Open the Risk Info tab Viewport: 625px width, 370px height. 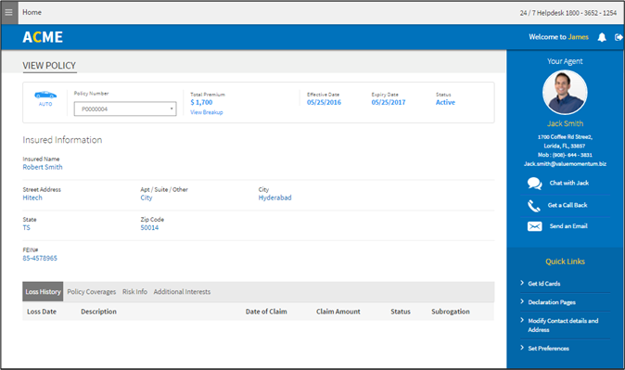(x=134, y=292)
